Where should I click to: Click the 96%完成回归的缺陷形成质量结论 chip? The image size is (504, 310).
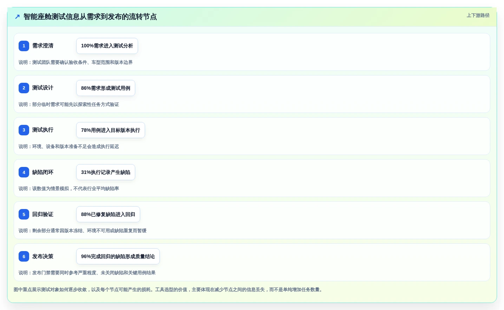tap(118, 256)
